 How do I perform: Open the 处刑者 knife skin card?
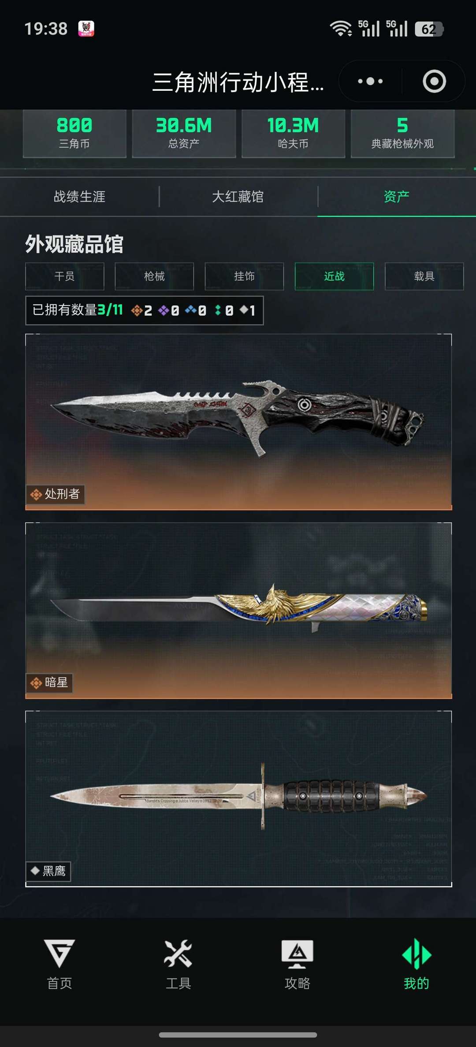pyautogui.click(x=238, y=422)
